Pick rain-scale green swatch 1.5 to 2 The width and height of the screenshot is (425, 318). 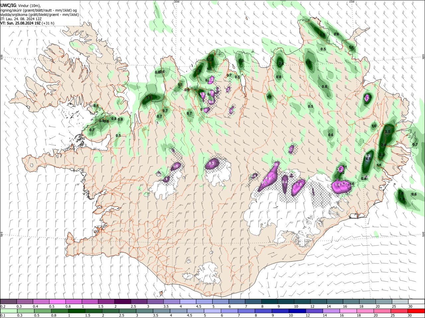(94, 311)
